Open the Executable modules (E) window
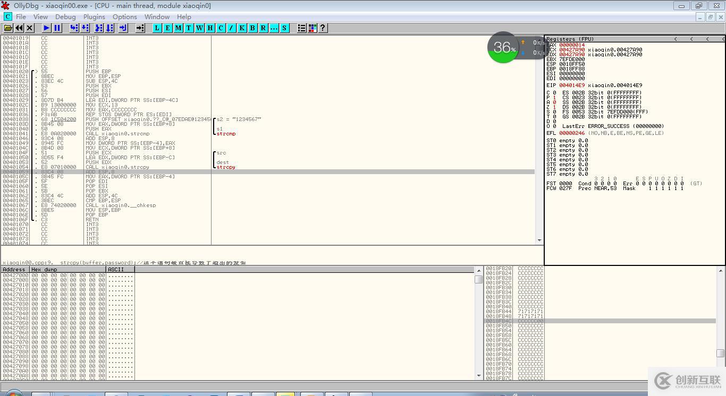 (168, 28)
